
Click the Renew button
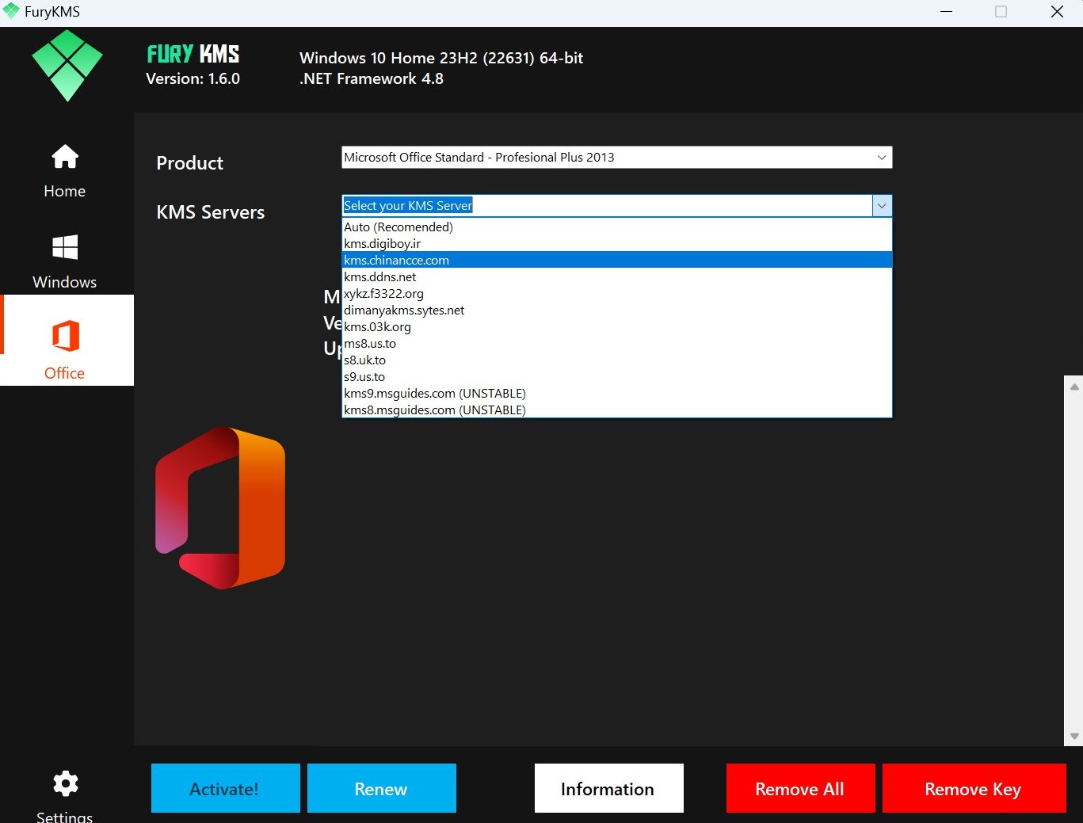coord(381,788)
